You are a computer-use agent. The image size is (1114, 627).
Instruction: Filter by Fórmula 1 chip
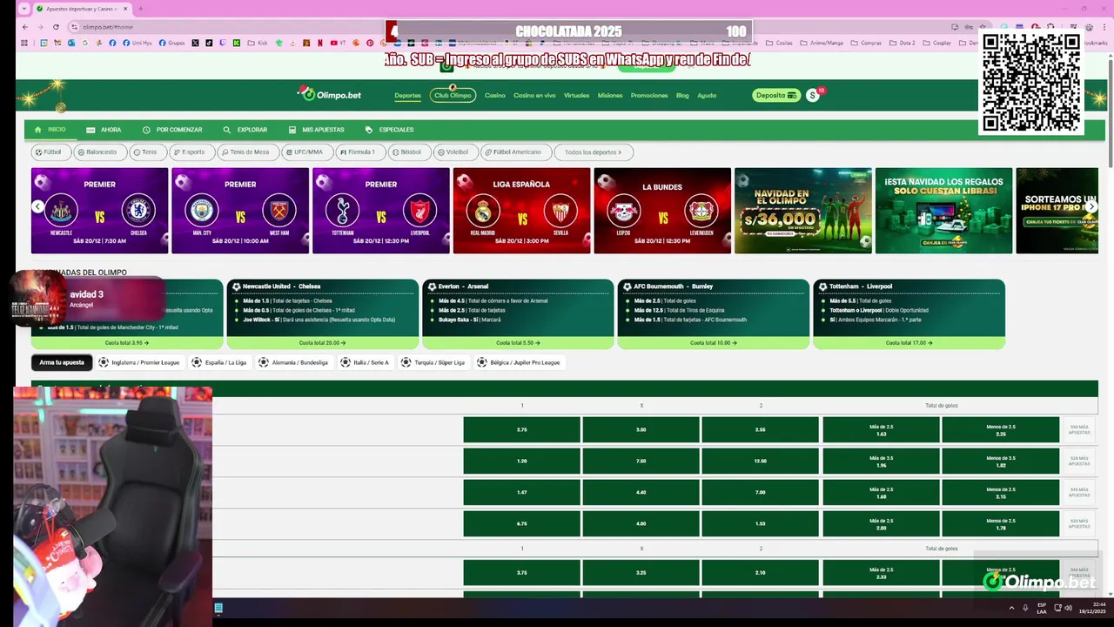click(x=359, y=152)
